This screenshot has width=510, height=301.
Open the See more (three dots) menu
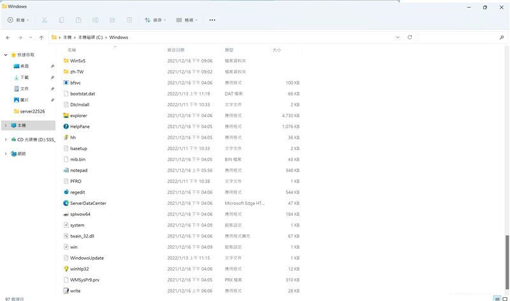pyautogui.click(x=212, y=20)
